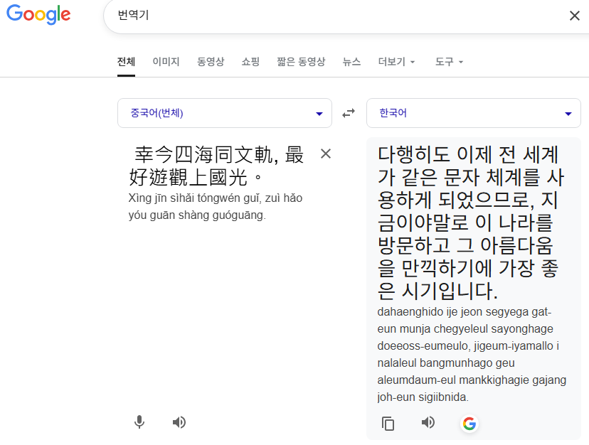Image resolution: width=589 pixels, height=445 pixels.
Task: Click the Korean translated text
Action: coord(471,222)
